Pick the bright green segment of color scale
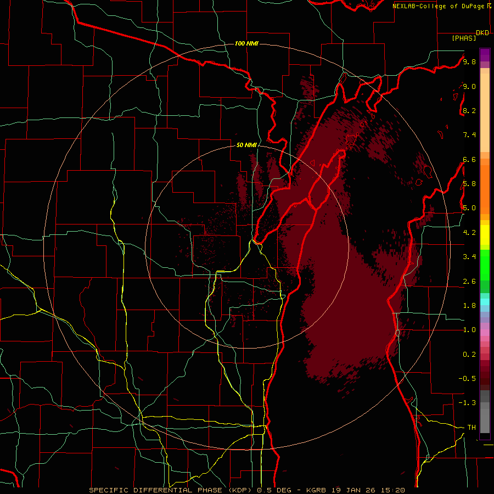 click(x=485, y=265)
